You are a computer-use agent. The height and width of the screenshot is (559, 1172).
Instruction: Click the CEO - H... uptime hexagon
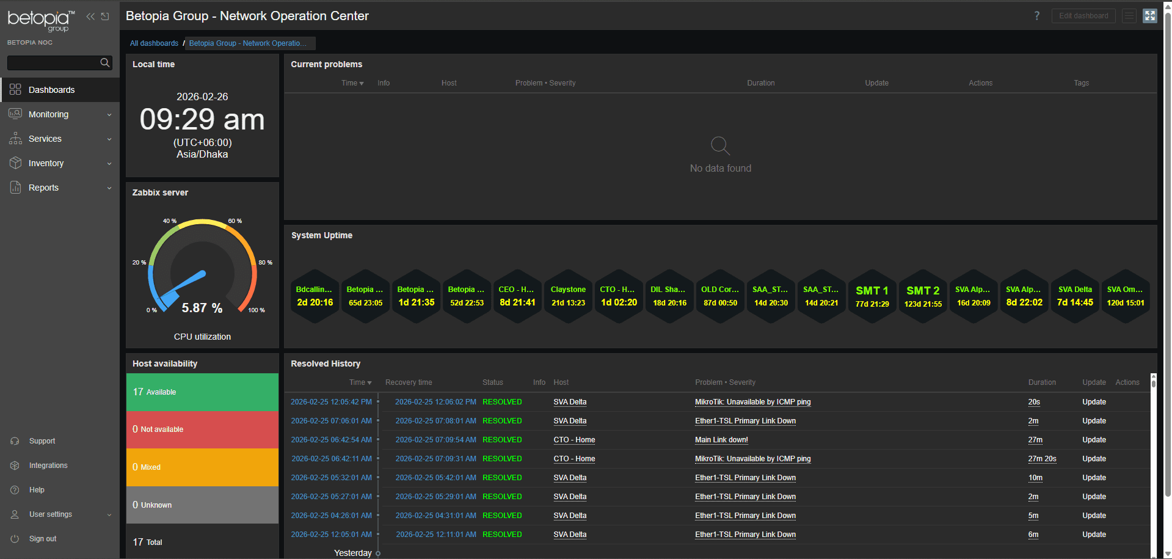(517, 296)
